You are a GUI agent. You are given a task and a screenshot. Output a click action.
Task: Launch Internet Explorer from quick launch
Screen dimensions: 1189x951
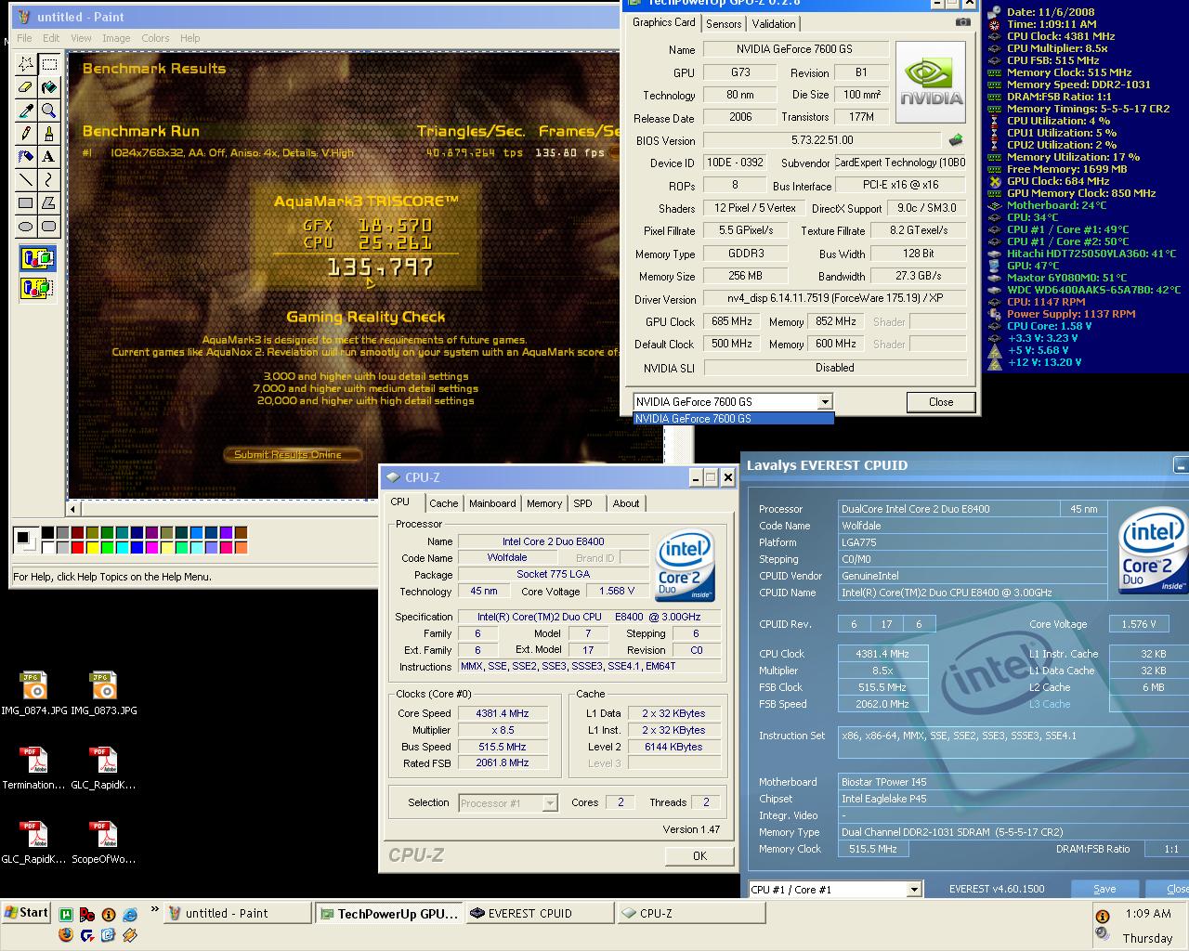point(130,915)
